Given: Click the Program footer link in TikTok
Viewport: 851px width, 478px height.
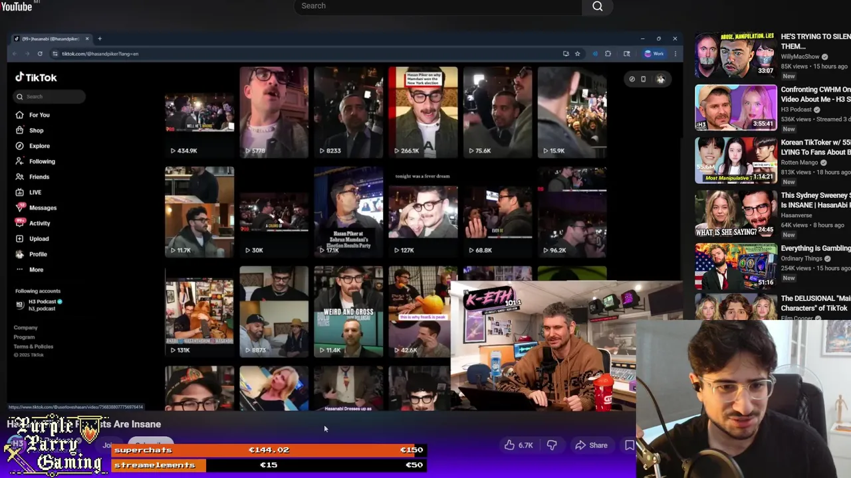Looking at the screenshot, I should 24,337.
